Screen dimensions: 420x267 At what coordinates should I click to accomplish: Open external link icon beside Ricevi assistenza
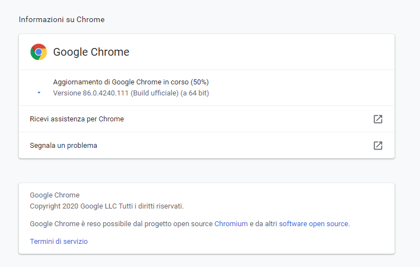(378, 119)
